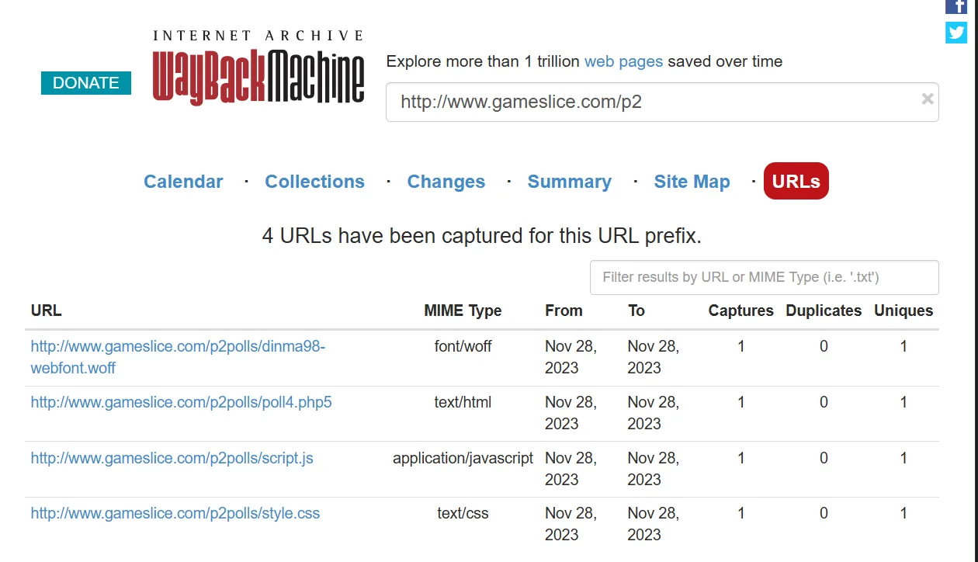978x562 pixels.
Task: Sort by the Duplicates column header
Action: tap(824, 310)
